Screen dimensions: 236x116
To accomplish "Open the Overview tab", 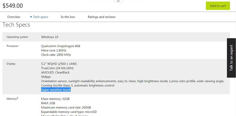I will coord(14,17).
